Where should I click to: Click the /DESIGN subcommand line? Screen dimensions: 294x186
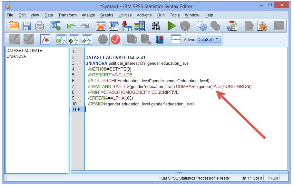point(142,104)
